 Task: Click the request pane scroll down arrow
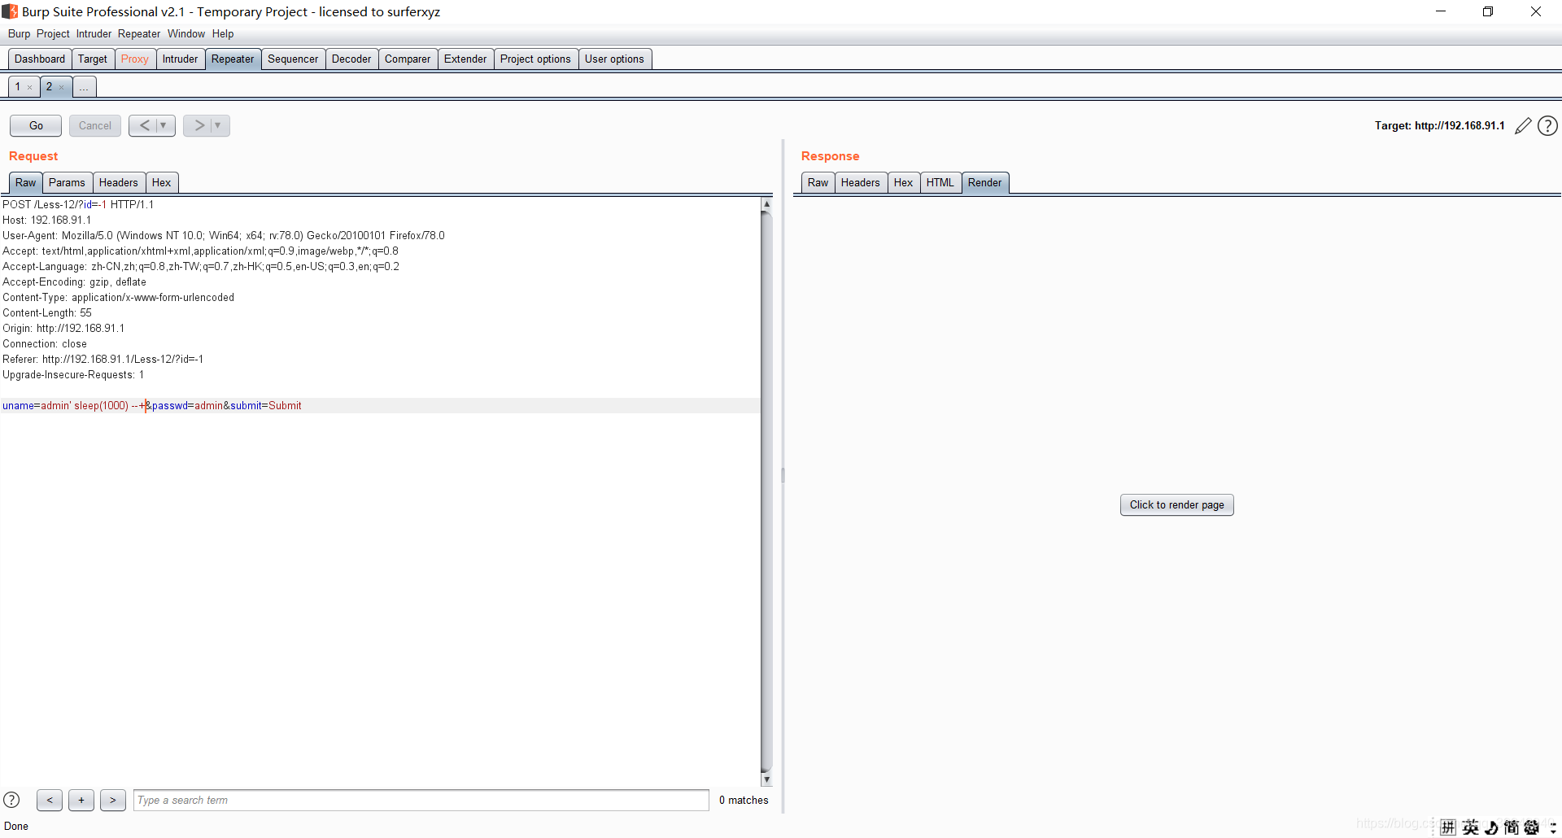point(766,779)
